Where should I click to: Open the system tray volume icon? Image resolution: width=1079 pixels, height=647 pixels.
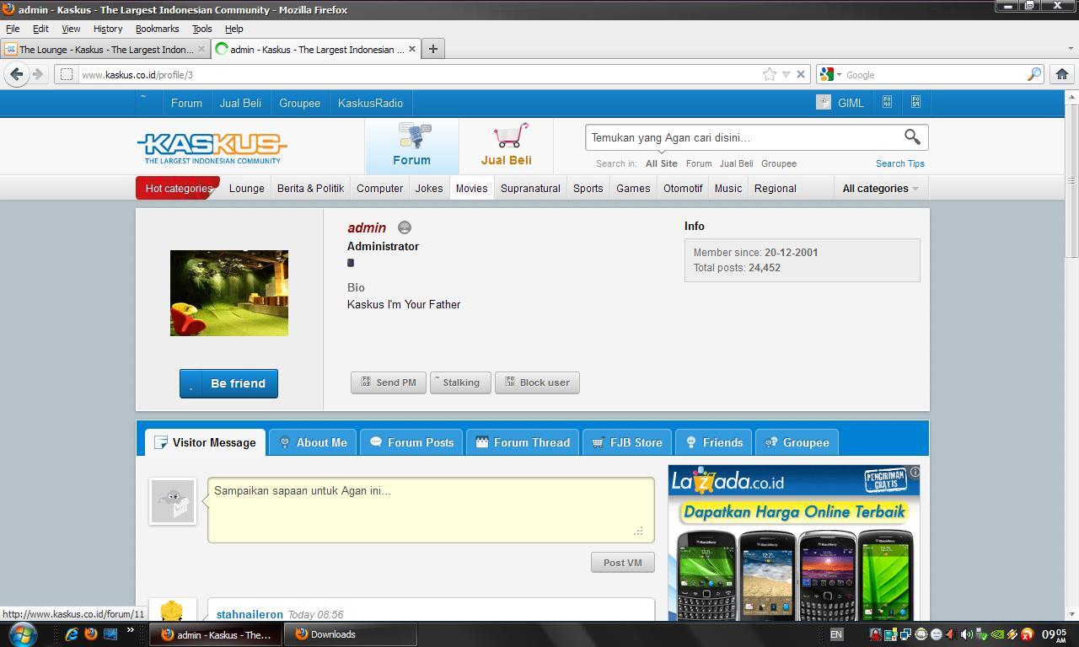tap(966, 634)
